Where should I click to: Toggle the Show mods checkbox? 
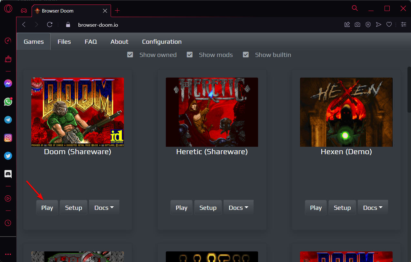pos(190,55)
